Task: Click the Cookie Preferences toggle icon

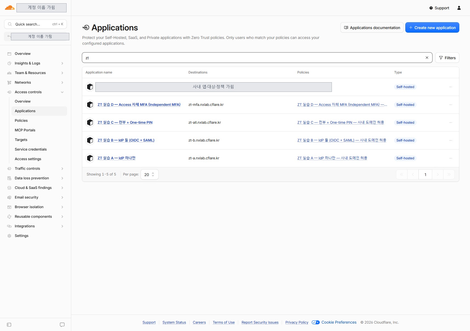Action: coord(315,322)
